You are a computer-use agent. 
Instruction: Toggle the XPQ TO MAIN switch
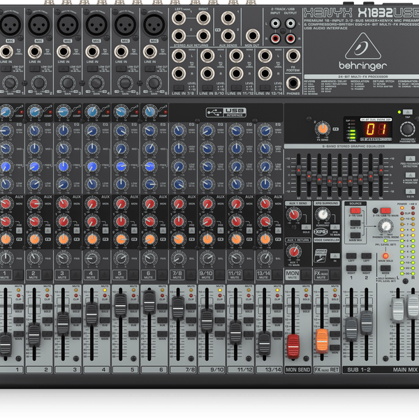pos(335,227)
